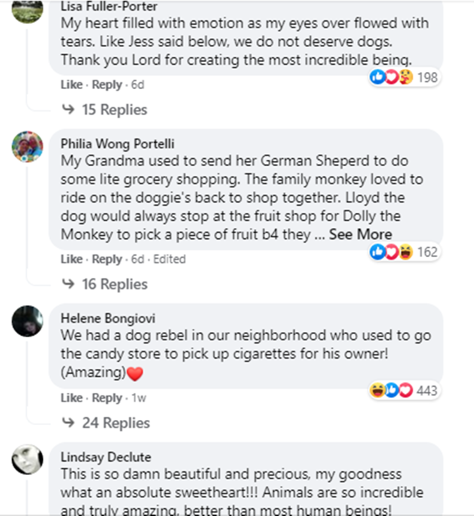Image resolution: width=474 pixels, height=516 pixels.
Task: Reply to Philia Wong Portelli's comment
Action: pos(107,259)
